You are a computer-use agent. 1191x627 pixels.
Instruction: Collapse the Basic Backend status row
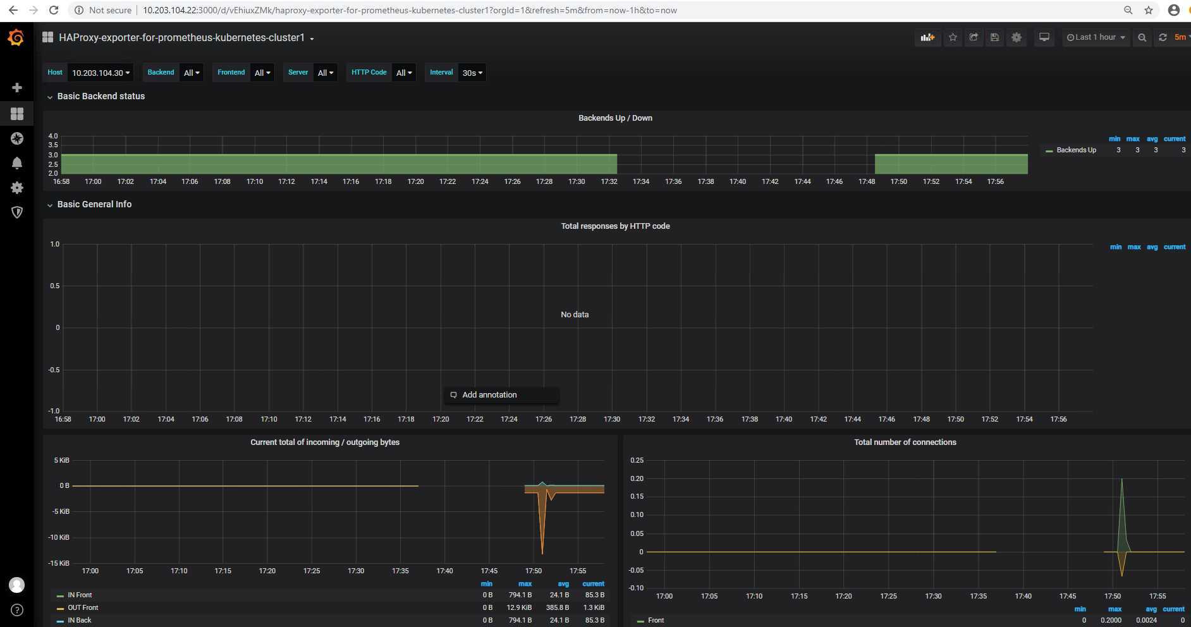click(x=96, y=96)
